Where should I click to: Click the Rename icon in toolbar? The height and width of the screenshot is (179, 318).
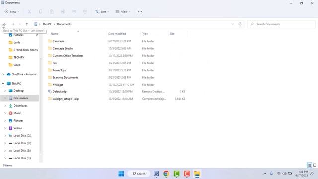[63, 12]
